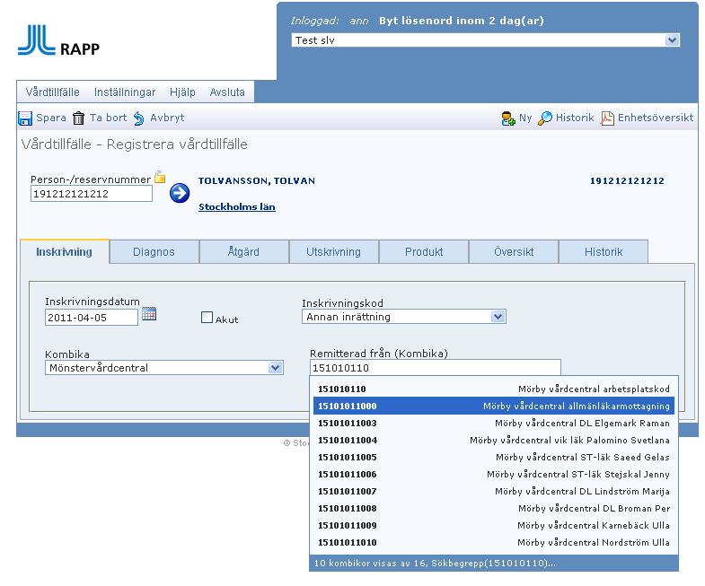
Task: Select 15101011003 DL Elgemark Raman
Action: coord(494,423)
